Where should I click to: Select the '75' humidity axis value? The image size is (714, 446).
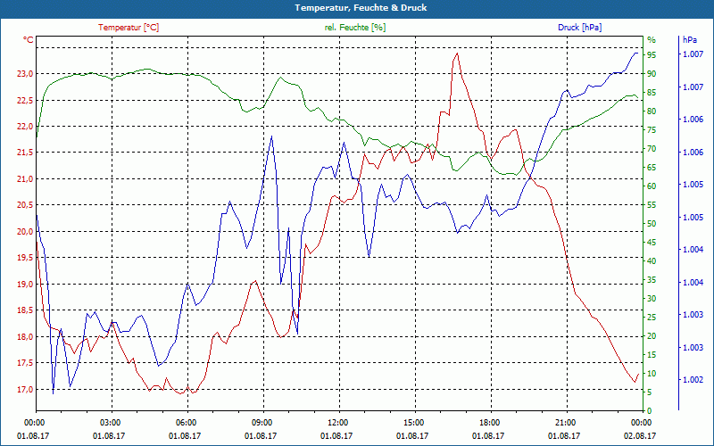(652, 130)
